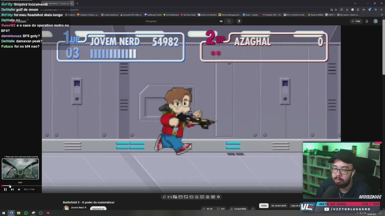Click the browser icon in the taskbar
This screenshot has width=385, height=216.
[11, 213]
